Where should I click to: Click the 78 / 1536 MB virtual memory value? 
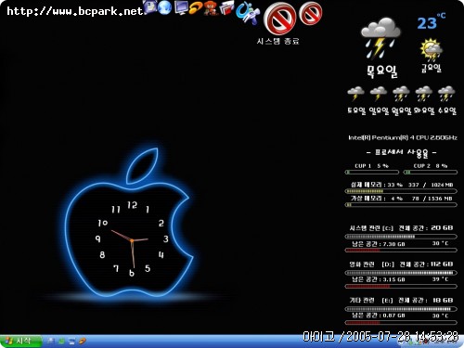(x=432, y=199)
